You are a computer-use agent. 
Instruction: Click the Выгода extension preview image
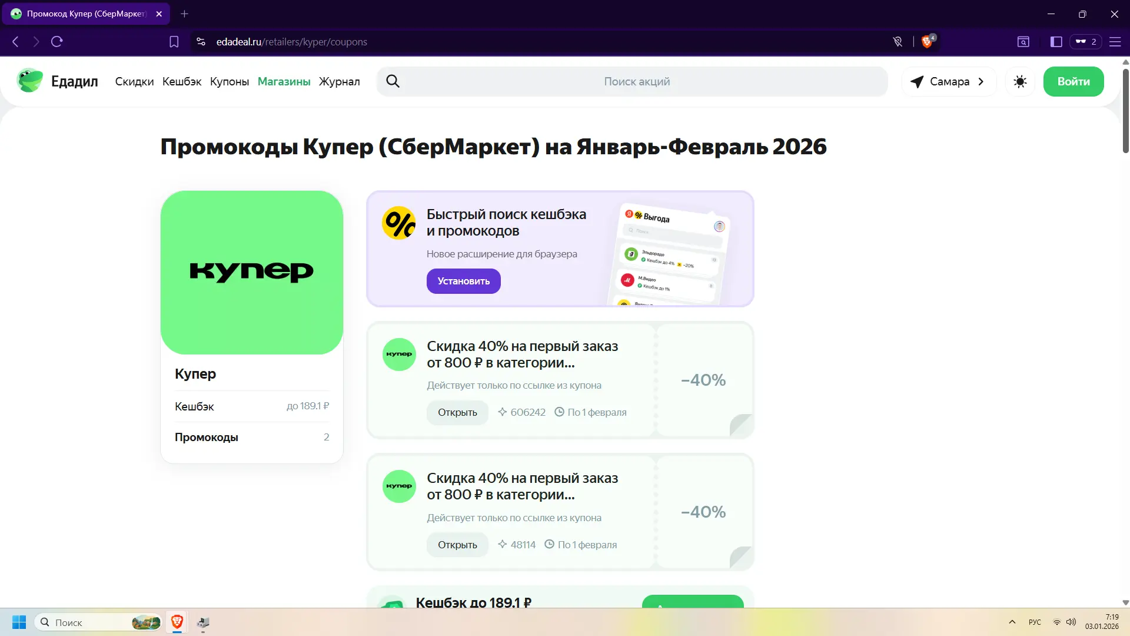(x=670, y=255)
